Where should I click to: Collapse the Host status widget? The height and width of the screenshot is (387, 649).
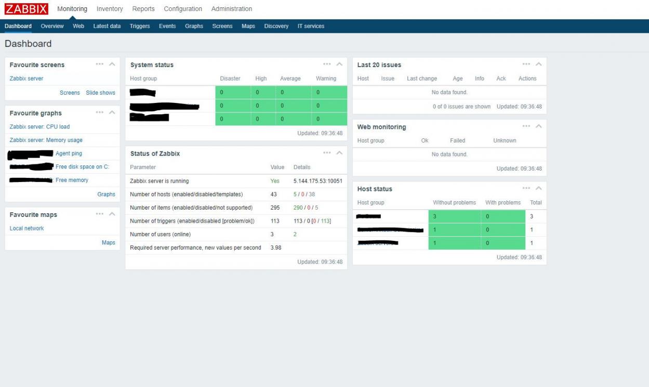539,188
